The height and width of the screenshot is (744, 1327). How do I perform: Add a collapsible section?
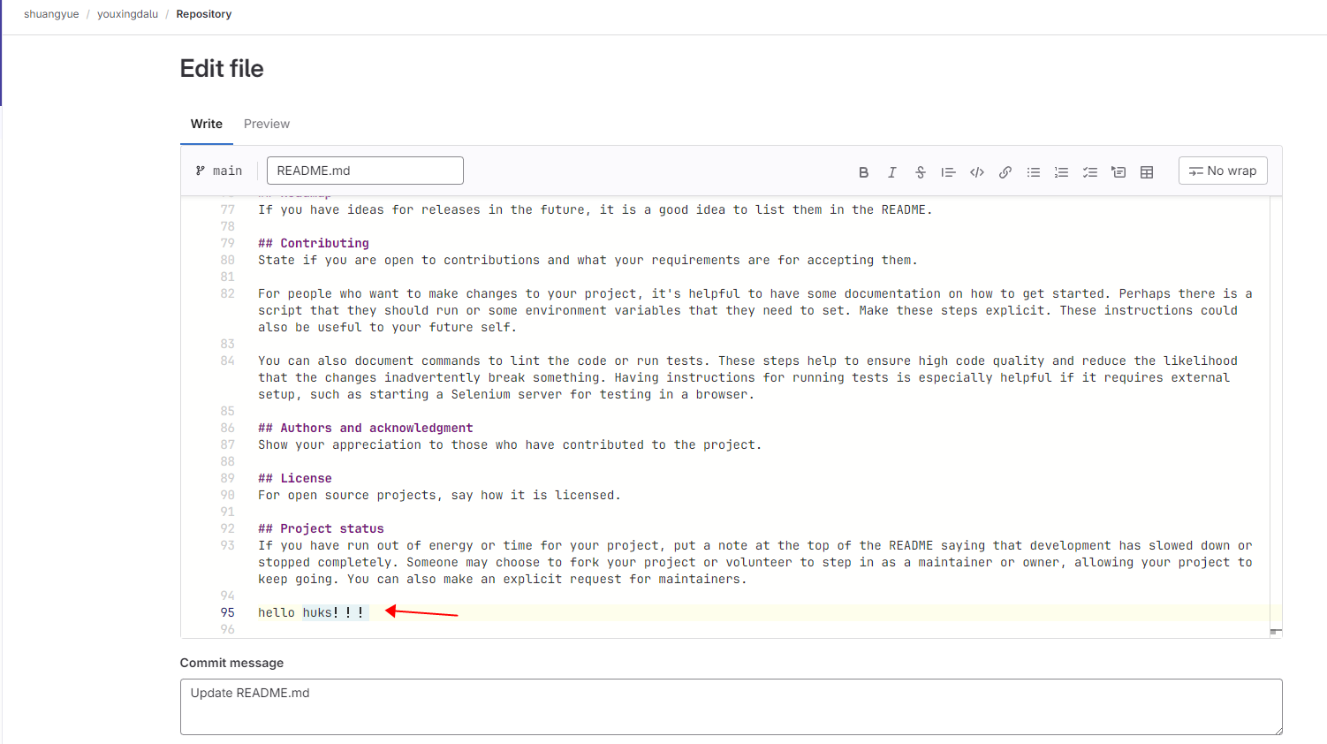click(1118, 172)
